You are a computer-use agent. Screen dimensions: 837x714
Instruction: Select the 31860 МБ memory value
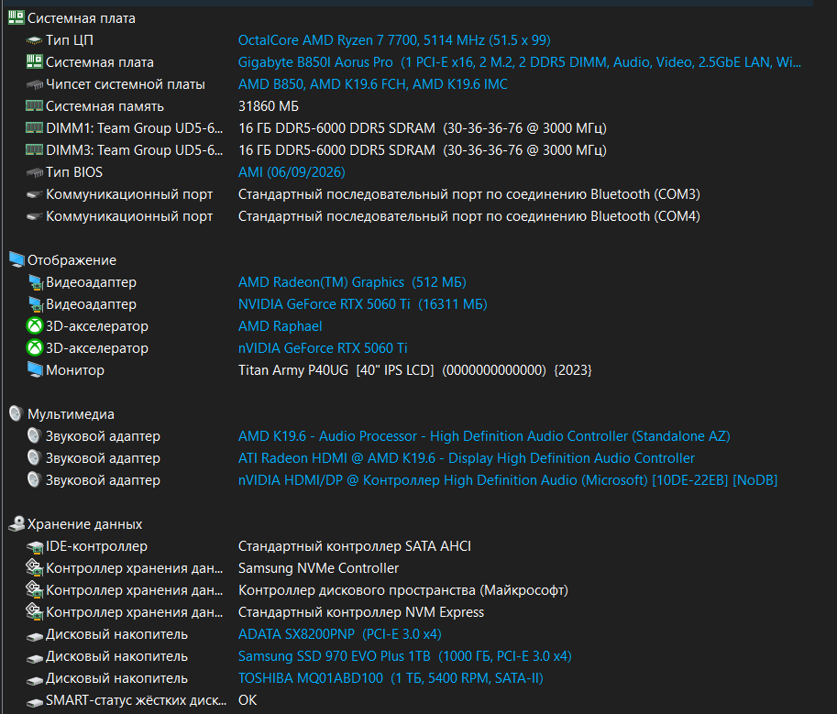pyautogui.click(x=268, y=105)
